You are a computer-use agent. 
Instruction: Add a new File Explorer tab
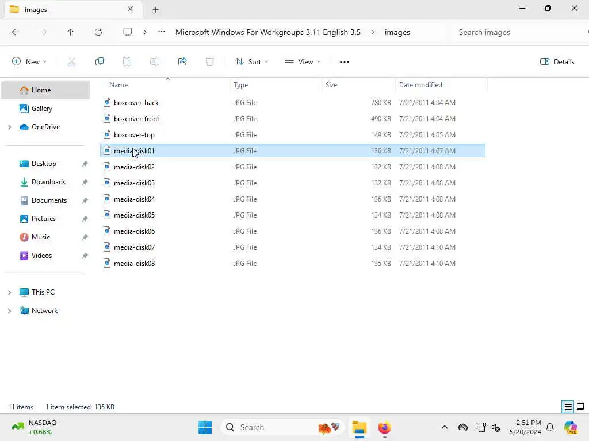(155, 10)
